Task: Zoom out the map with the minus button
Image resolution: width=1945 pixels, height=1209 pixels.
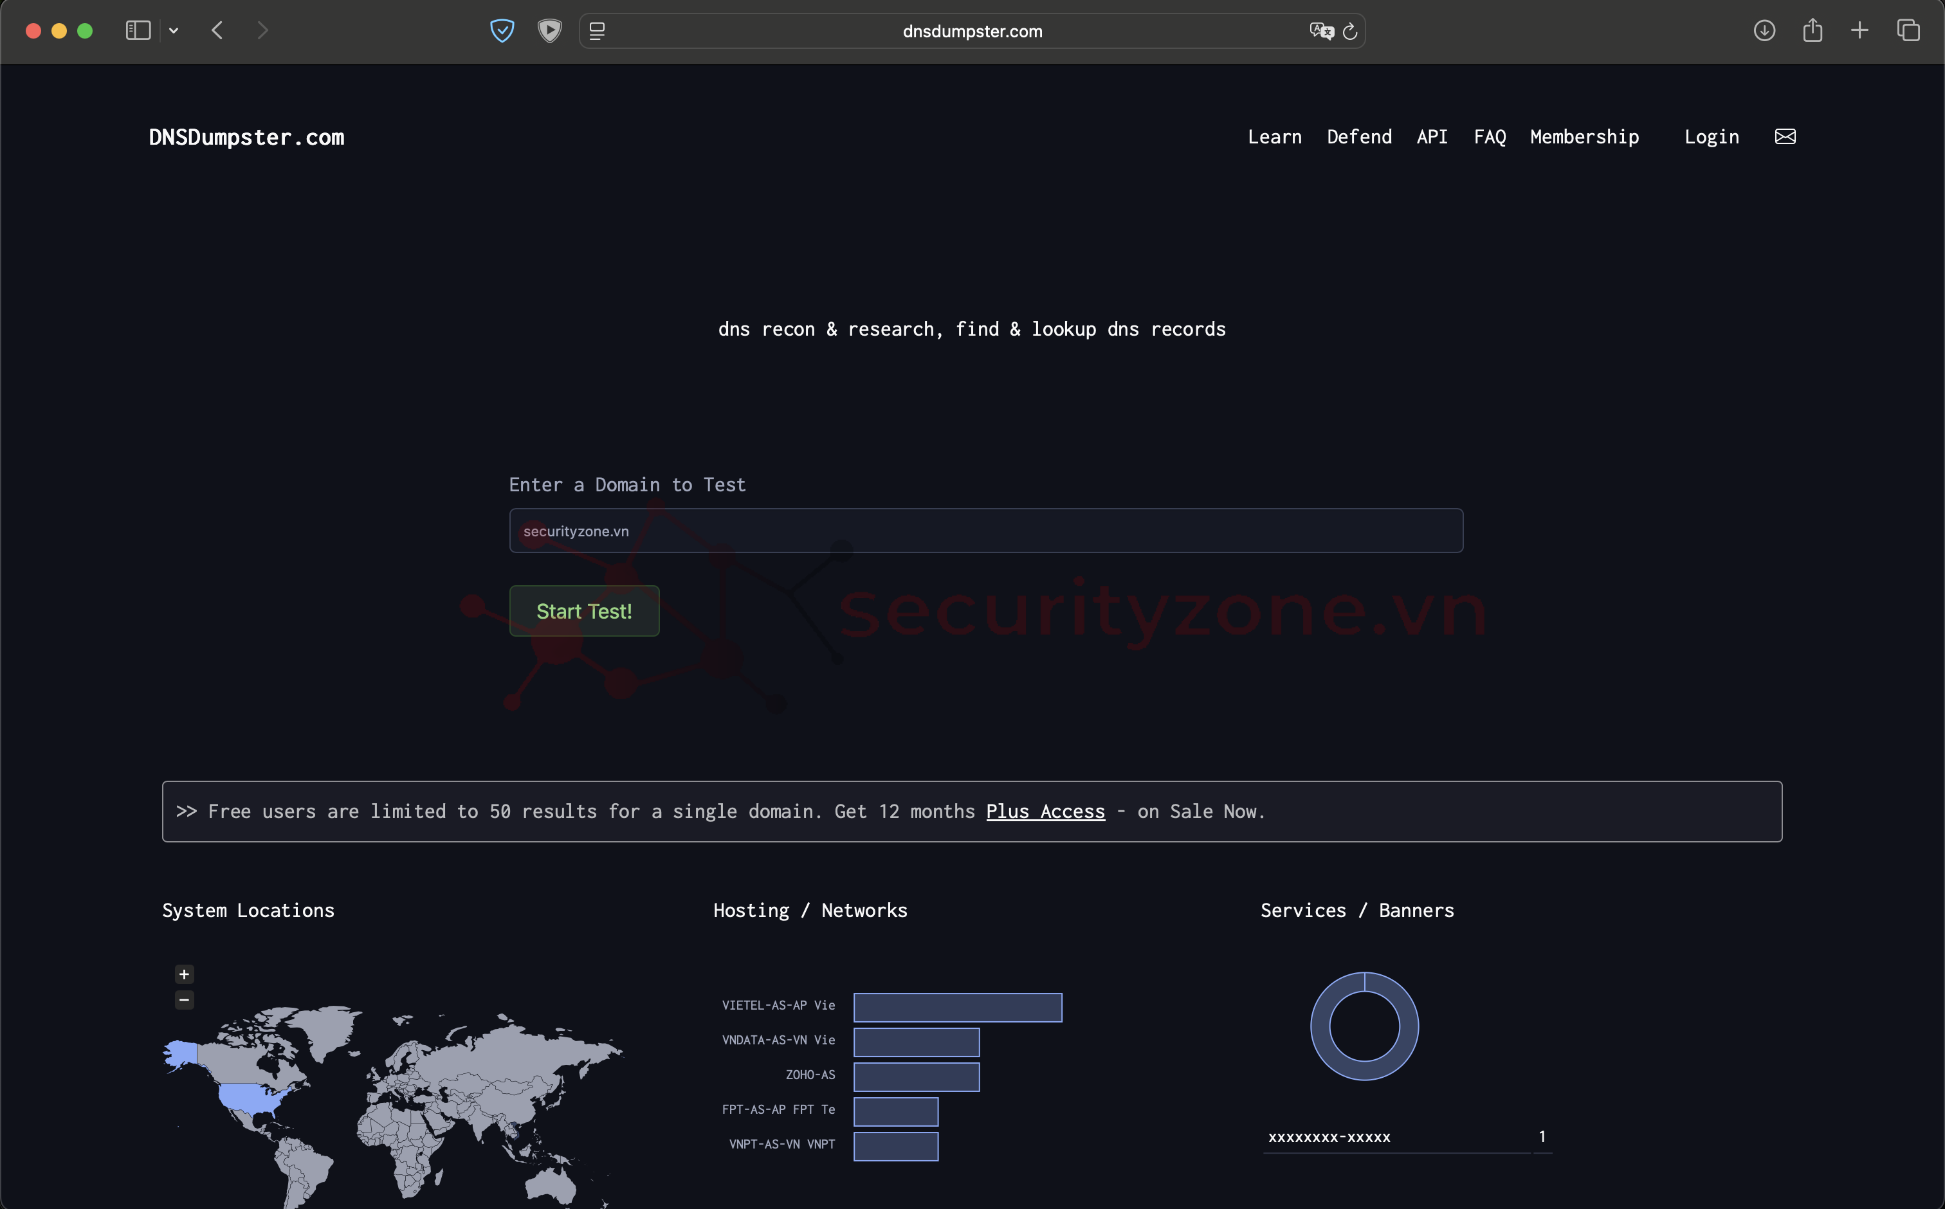Action: 185,1000
